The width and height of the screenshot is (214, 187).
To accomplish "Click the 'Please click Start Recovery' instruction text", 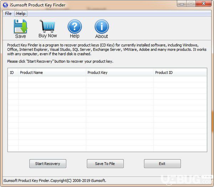I will point(60,61).
